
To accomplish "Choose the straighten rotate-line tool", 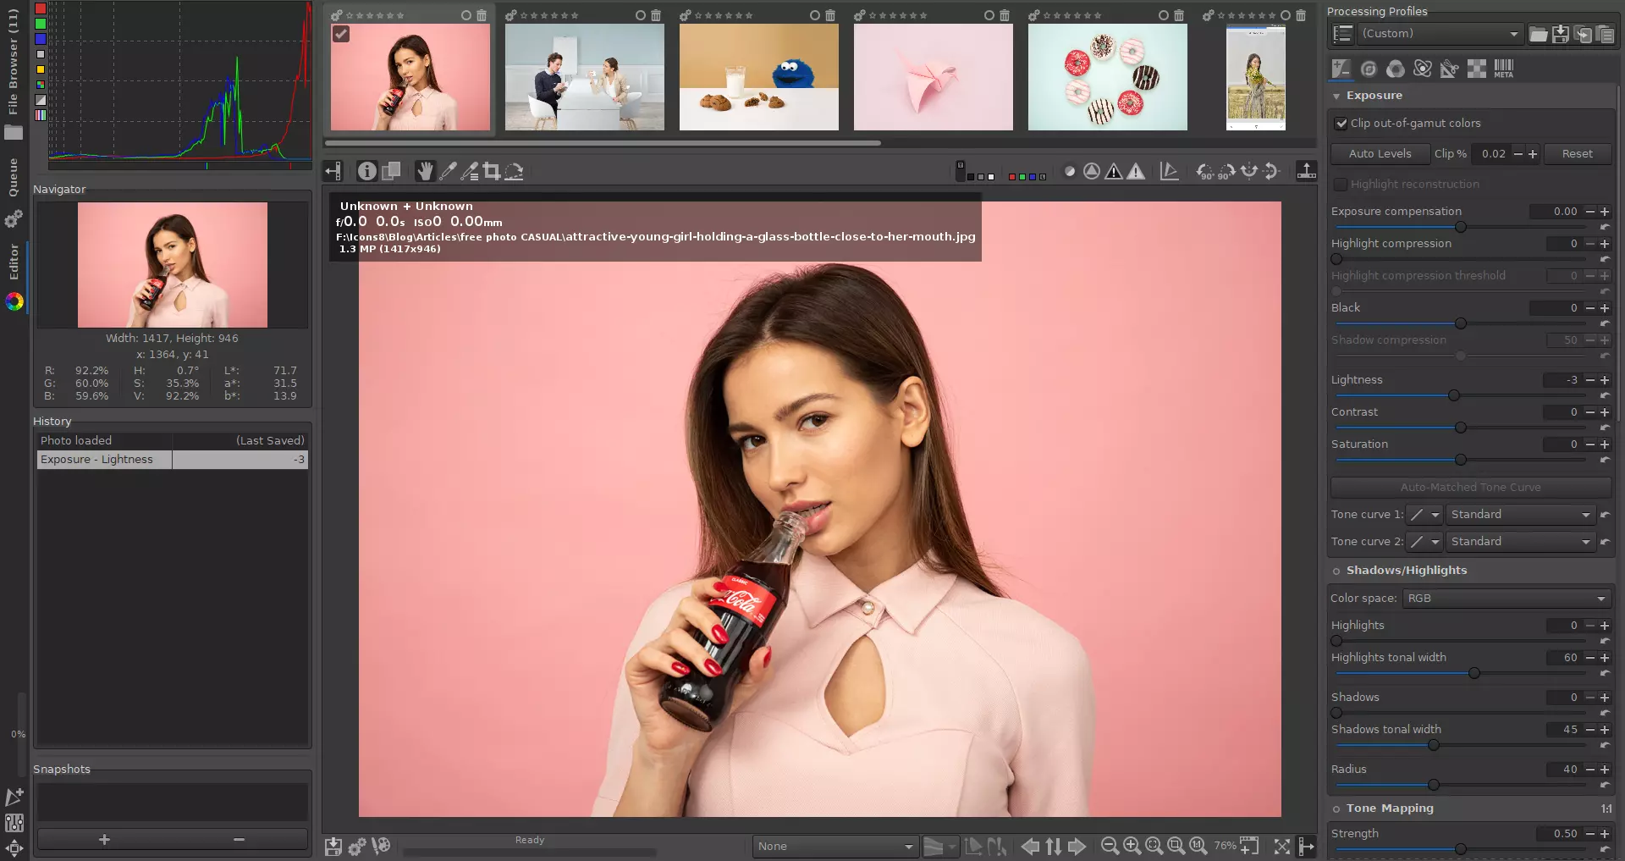I will (514, 171).
